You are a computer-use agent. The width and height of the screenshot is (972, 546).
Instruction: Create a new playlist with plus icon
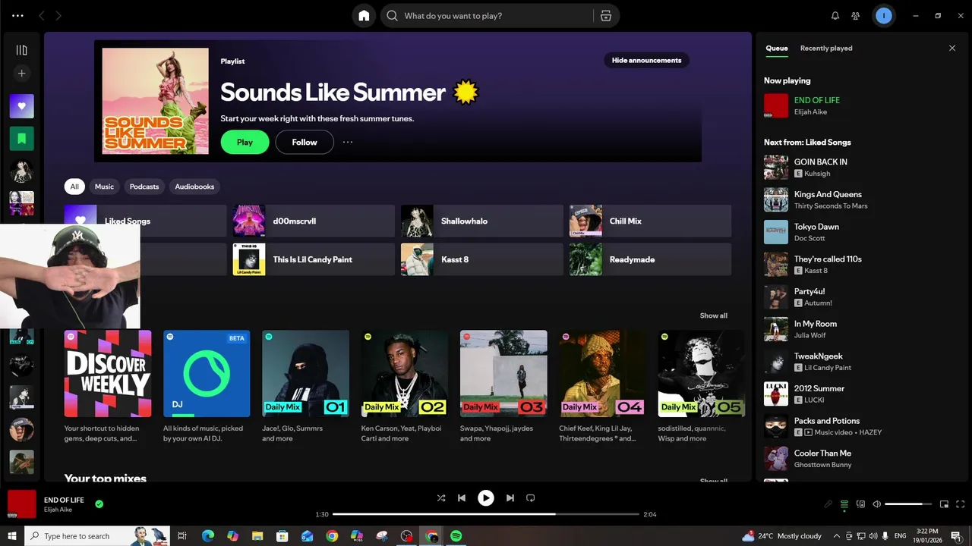(x=21, y=74)
